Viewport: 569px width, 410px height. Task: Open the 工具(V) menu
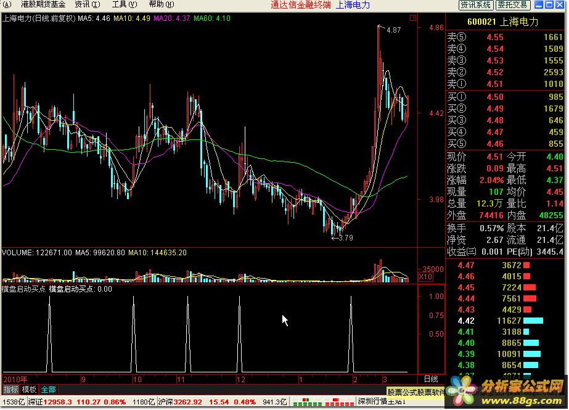(124, 5)
